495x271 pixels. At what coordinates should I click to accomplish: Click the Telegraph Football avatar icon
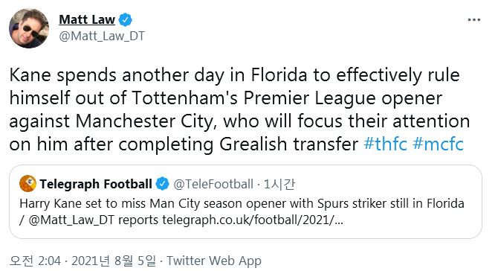(x=27, y=183)
